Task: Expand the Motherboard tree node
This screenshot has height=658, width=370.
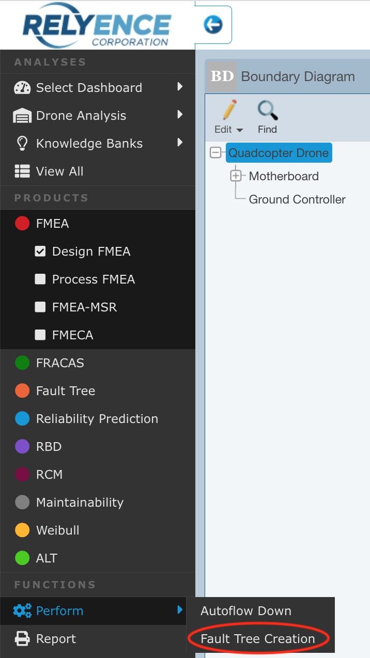Action: (x=236, y=176)
